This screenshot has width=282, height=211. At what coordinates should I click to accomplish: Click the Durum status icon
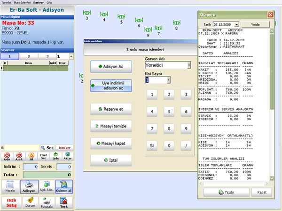[x=30, y=203]
